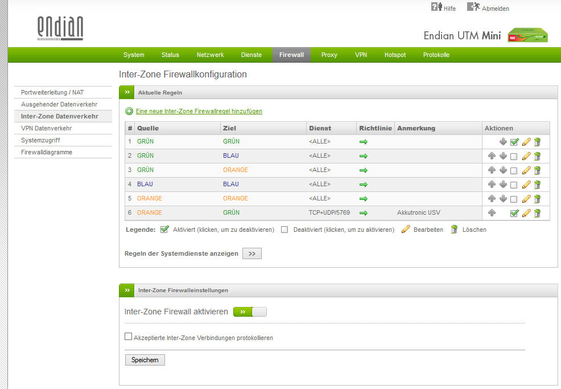Disable rule 1 via its green checkmark
The image size is (561, 389).
pyautogui.click(x=514, y=142)
